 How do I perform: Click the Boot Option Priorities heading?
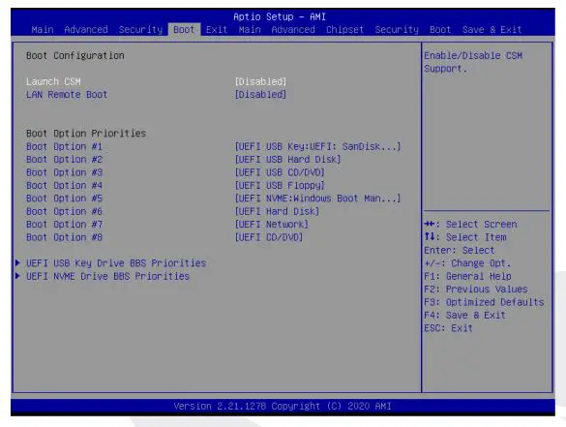86,134
